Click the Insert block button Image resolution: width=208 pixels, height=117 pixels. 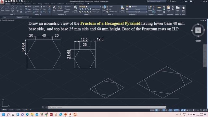point(104,8)
